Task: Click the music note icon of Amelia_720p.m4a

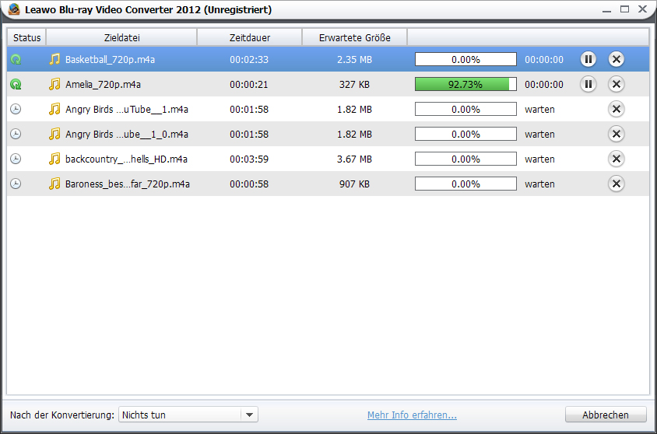Action: [x=54, y=84]
